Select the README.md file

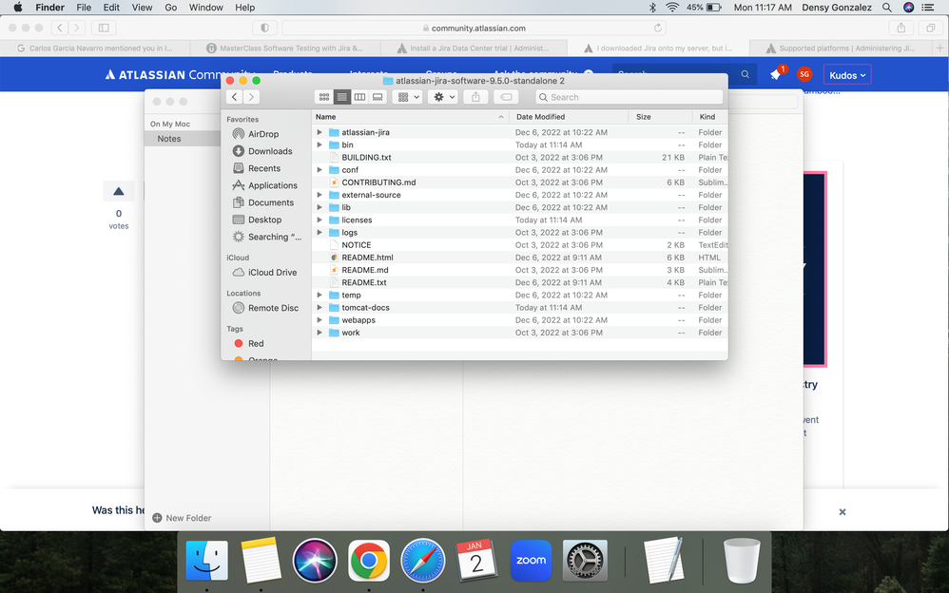520,270
